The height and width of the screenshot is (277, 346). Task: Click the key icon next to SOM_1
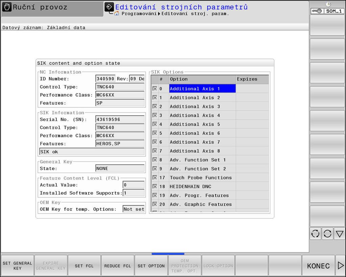click(x=317, y=11)
